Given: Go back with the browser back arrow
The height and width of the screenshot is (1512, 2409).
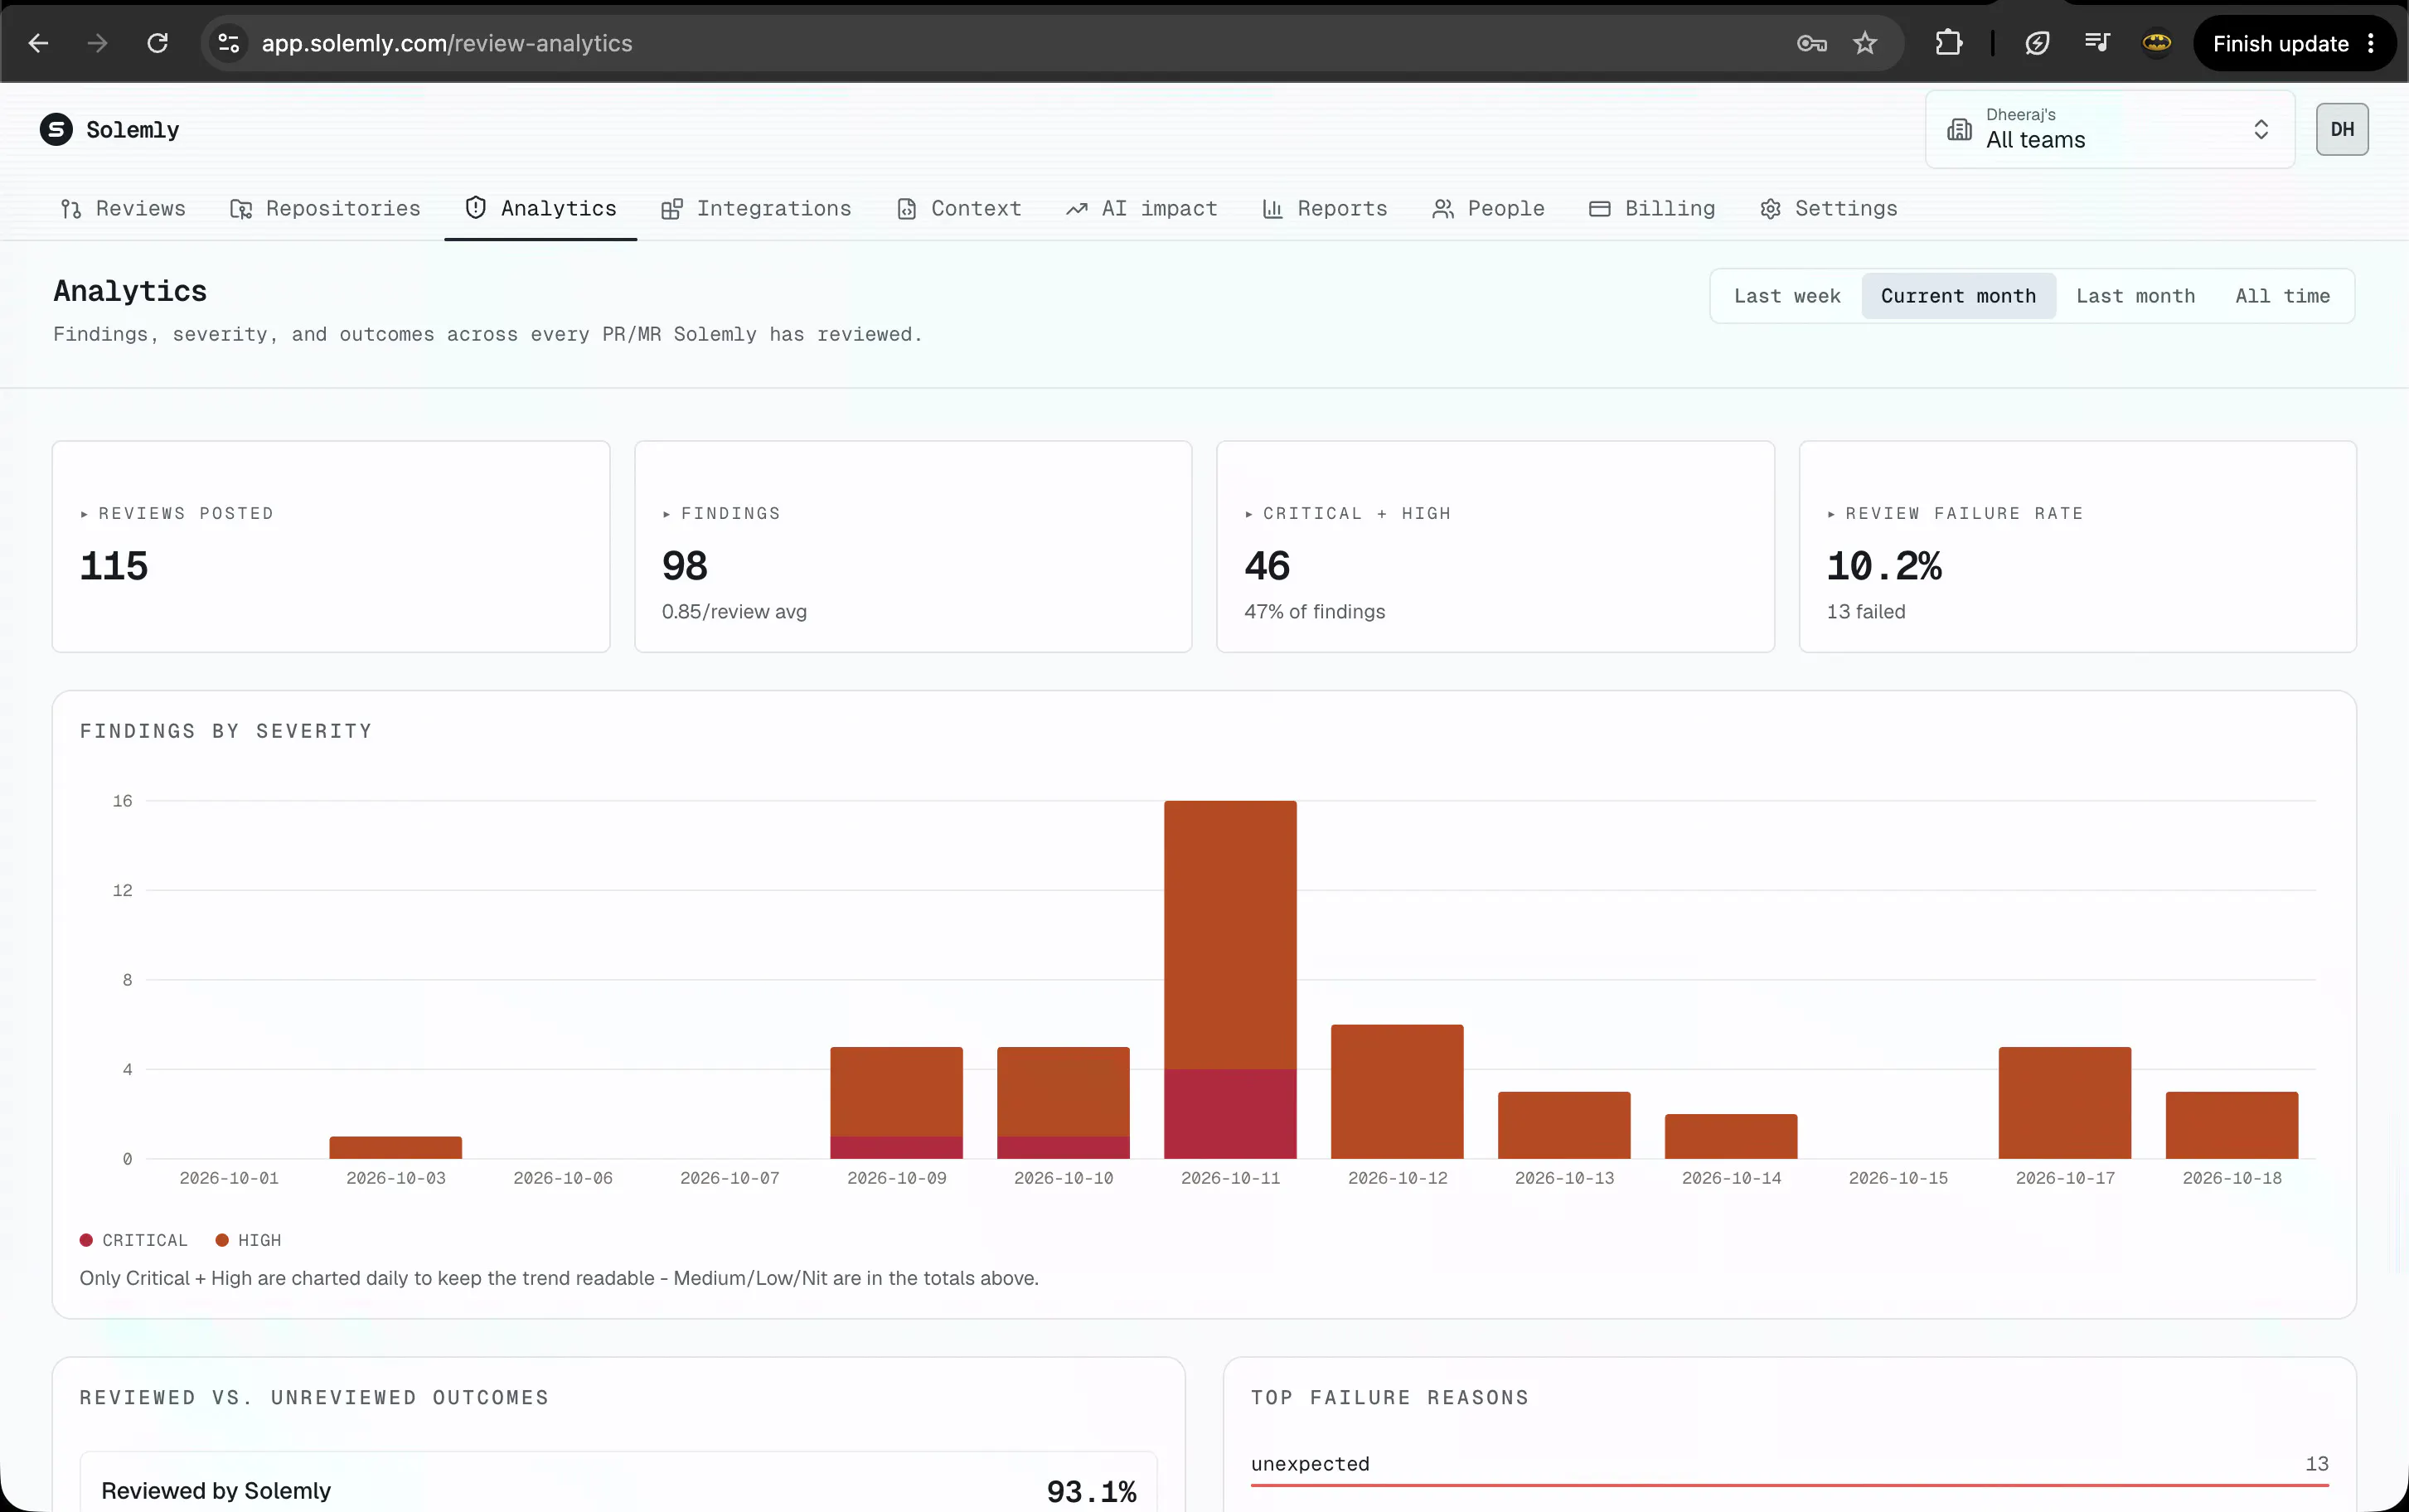Looking at the screenshot, I should [x=38, y=43].
